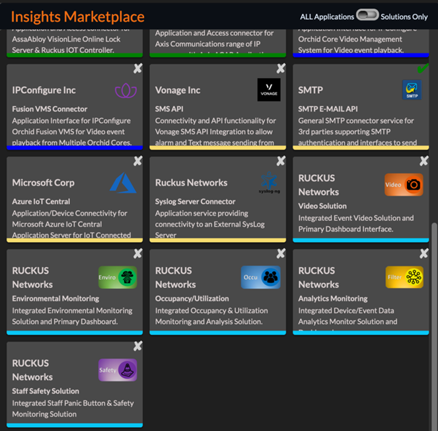Click the Microsoft Azure logo icon
The height and width of the screenshot is (431, 438).
123,183
